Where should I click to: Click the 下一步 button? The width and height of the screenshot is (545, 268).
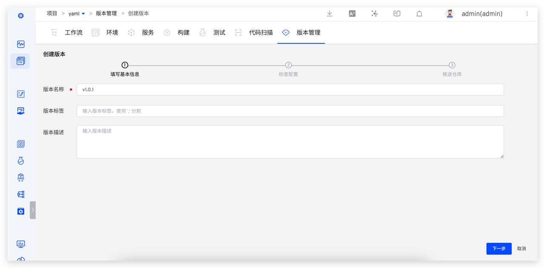(x=499, y=248)
